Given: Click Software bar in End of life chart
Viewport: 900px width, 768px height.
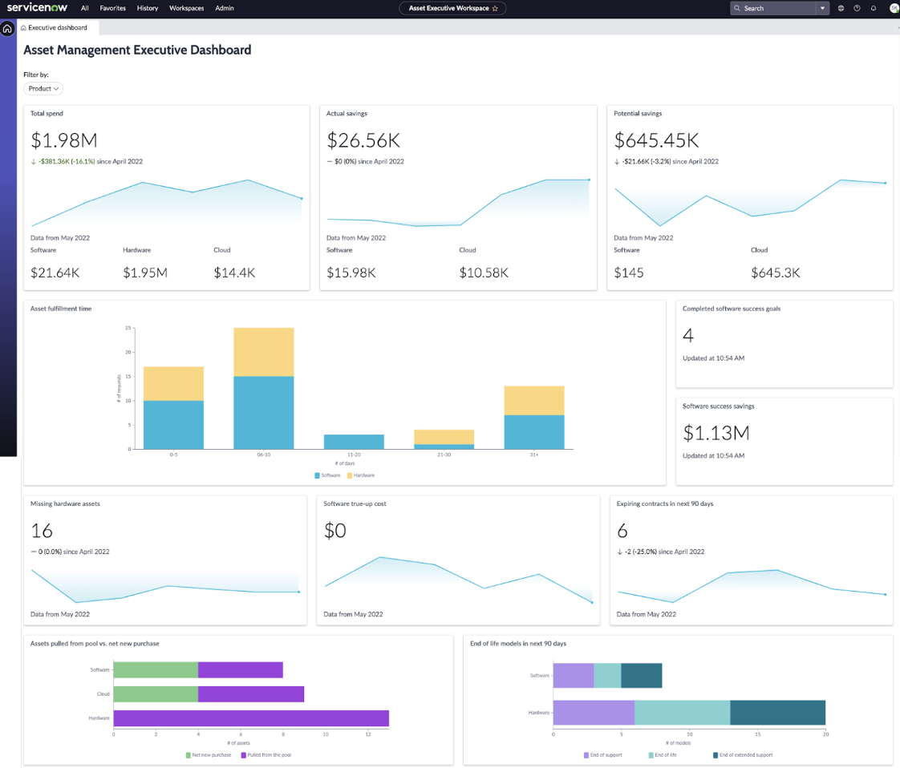Looking at the screenshot, I should coord(607,676).
